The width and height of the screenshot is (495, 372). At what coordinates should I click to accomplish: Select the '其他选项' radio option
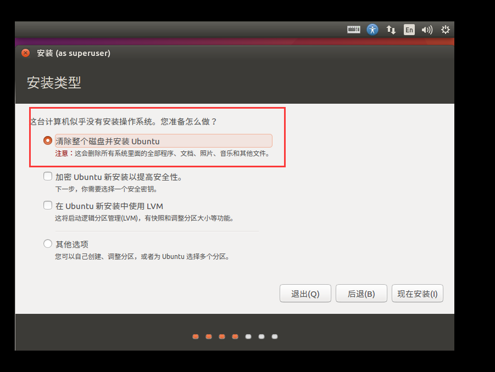click(x=48, y=244)
